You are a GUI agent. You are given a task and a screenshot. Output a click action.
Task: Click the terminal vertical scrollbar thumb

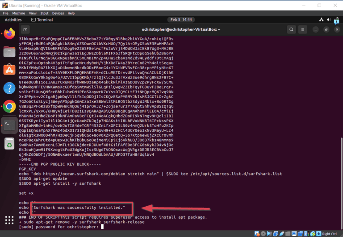[341, 183]
